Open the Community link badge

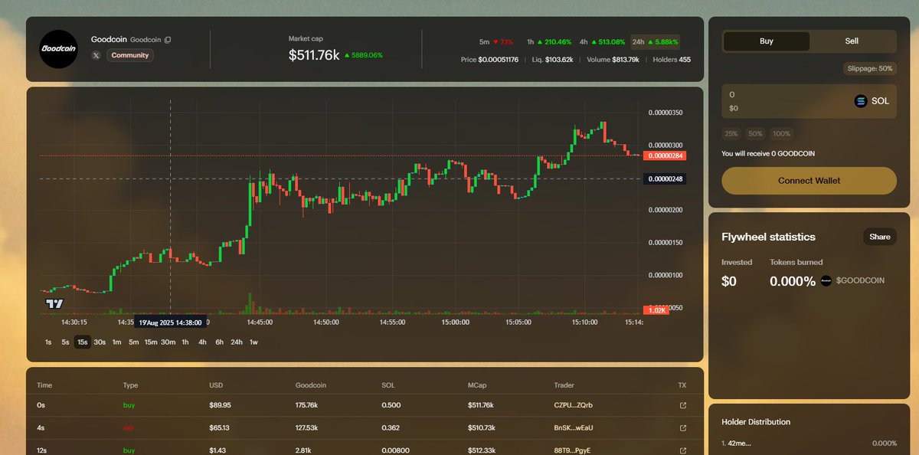pos(129,55)
